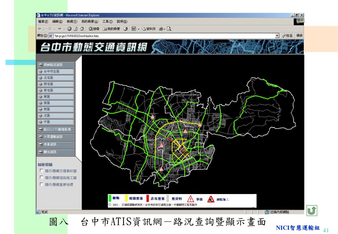Open the 搜尋 search toolbar button

click(x=94, y=29)
